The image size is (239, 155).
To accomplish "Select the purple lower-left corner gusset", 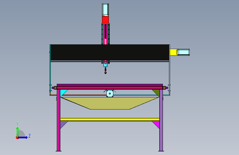I will (x=63, y=124).
